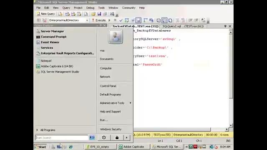
Task: Switch to the BackupEVDatab...TEST\vsa (55) tab
Action: (135, 26)
